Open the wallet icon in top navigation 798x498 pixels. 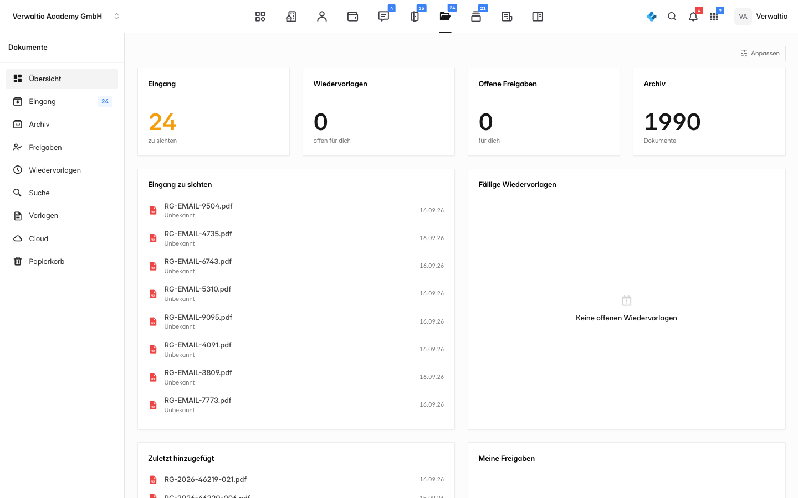click(352, 17)
